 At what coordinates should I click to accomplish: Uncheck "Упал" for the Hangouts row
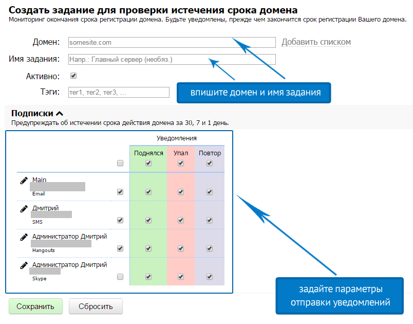(180, 248)
